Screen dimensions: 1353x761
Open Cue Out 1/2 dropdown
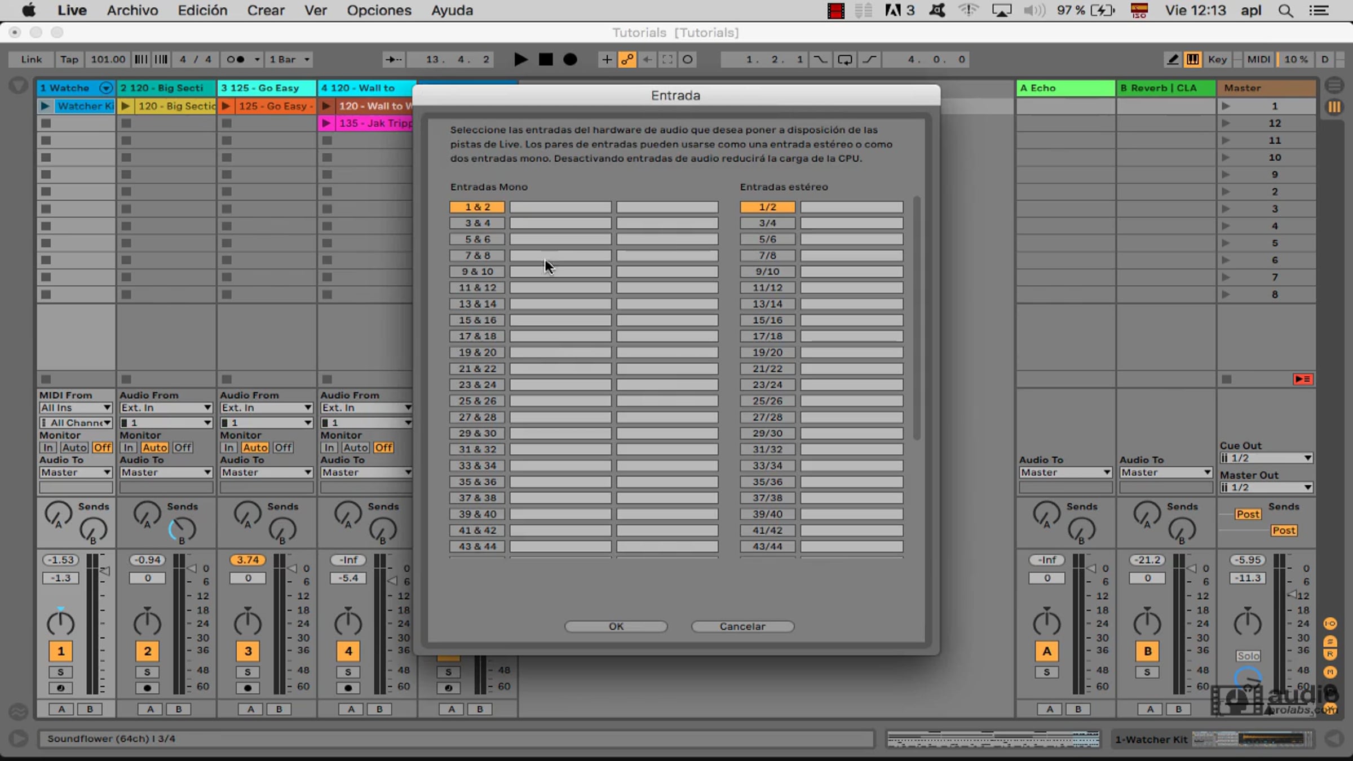[x=1266, y=458]
